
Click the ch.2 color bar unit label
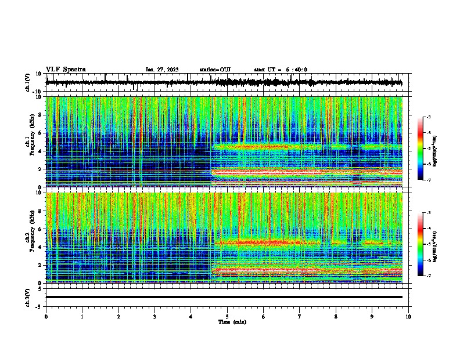[434, 247]
